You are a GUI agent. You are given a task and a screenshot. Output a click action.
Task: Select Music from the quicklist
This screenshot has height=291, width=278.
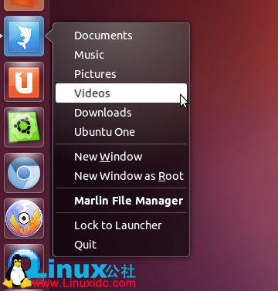pos(121,55)
